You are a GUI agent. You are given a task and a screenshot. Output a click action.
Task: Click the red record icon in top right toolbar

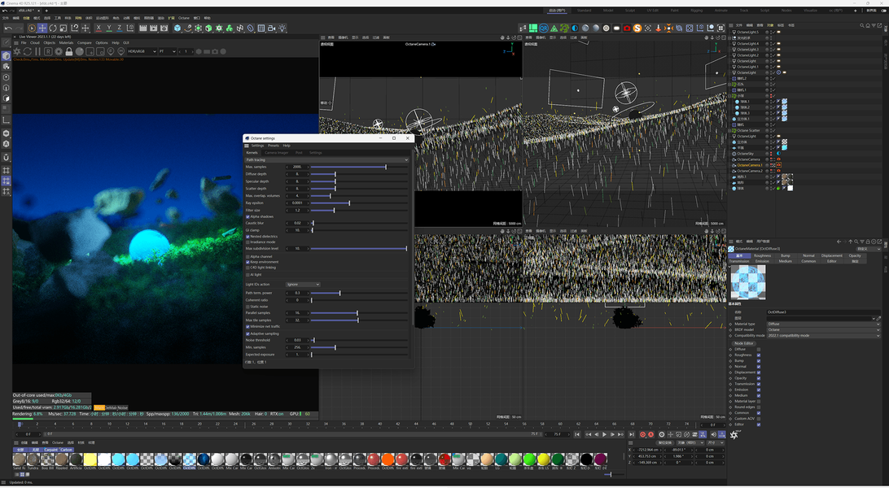pyautogui.click(x=627, y=28)
